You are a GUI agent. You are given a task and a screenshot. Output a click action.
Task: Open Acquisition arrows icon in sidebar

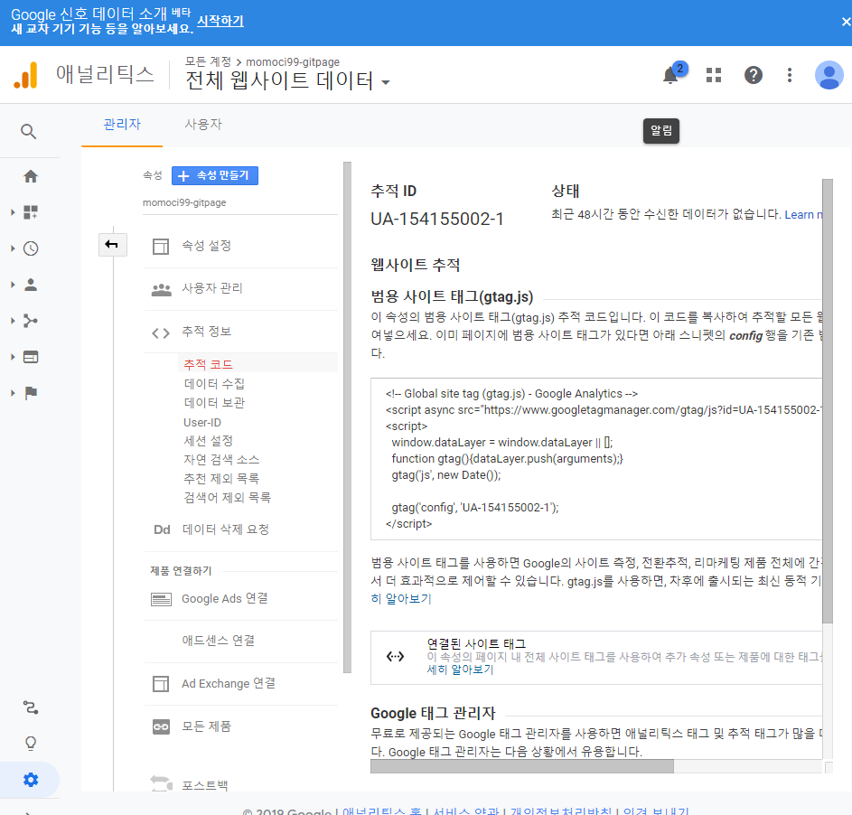click(31, 321)
